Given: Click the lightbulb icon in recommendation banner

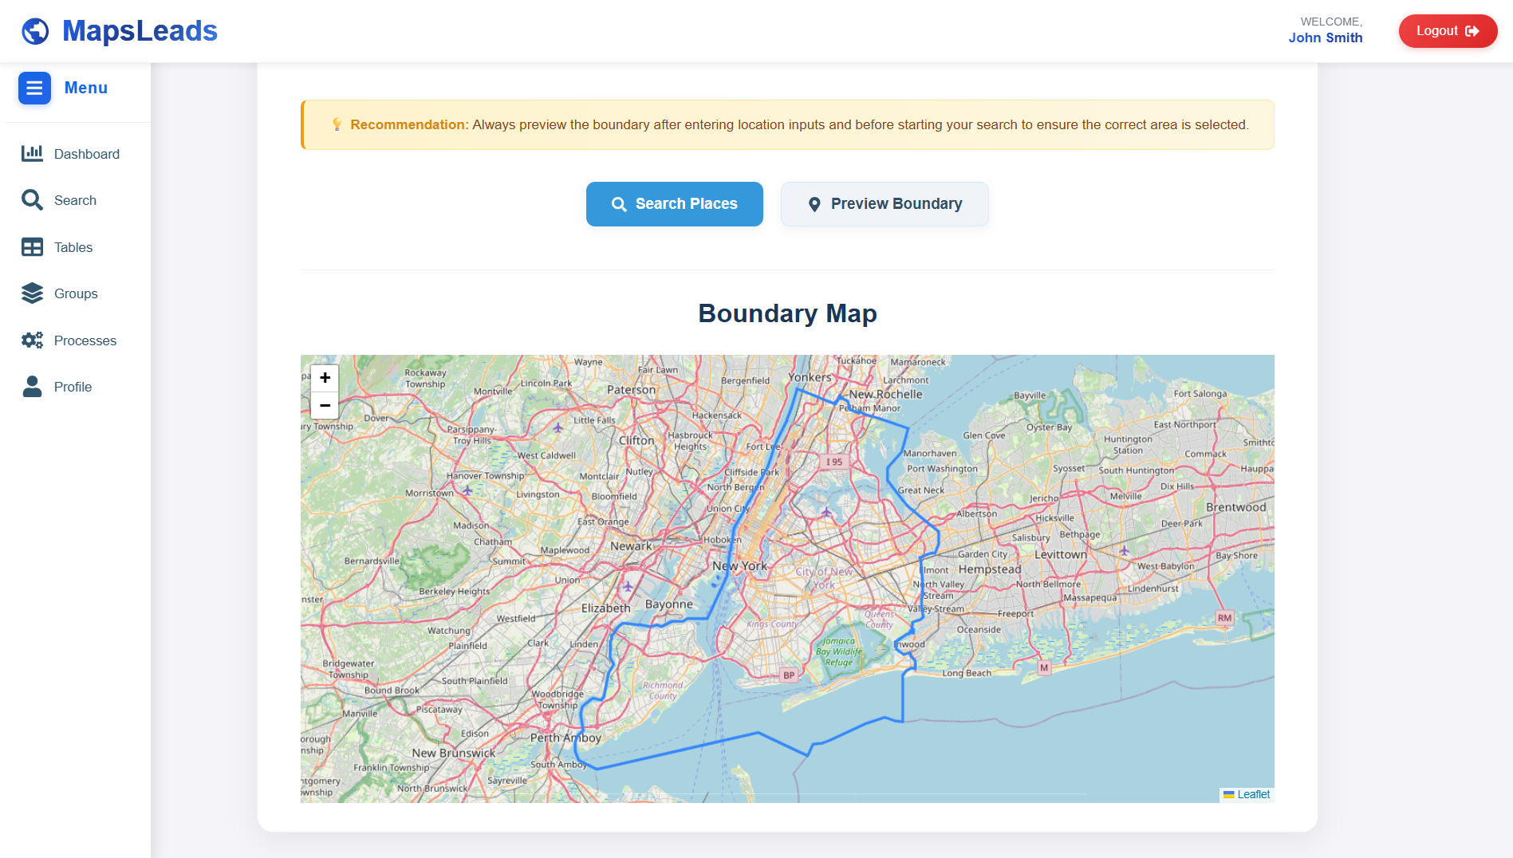Looking at the screenshot, I should point(337,124).
